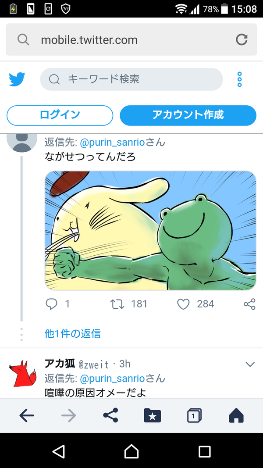
Task: Expand the chevron on アカ狐's tweet
Action: (x=250, y=364)
